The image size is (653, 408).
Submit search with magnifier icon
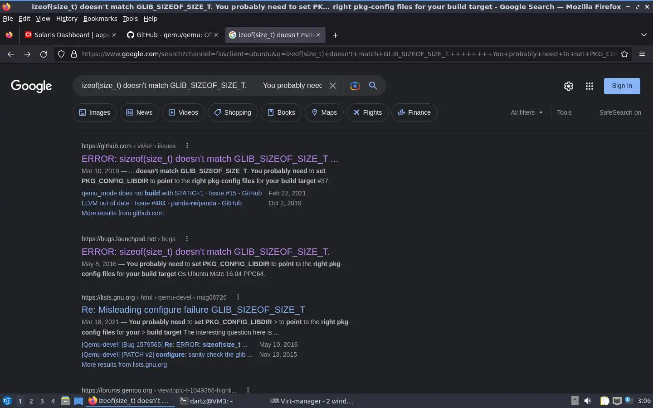[x=373, y=85]
